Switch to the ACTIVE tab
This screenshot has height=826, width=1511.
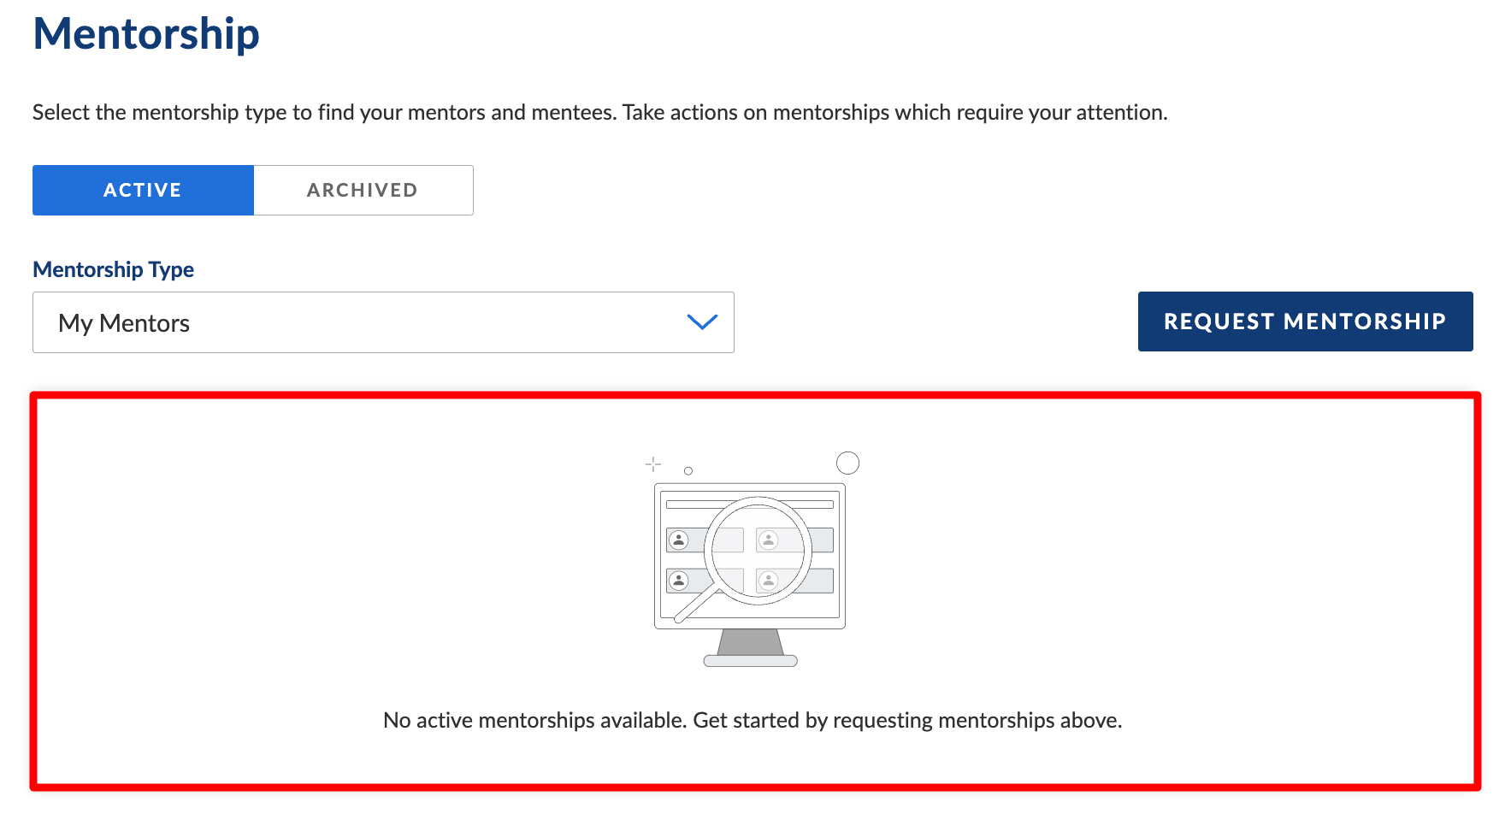[143, 190]
